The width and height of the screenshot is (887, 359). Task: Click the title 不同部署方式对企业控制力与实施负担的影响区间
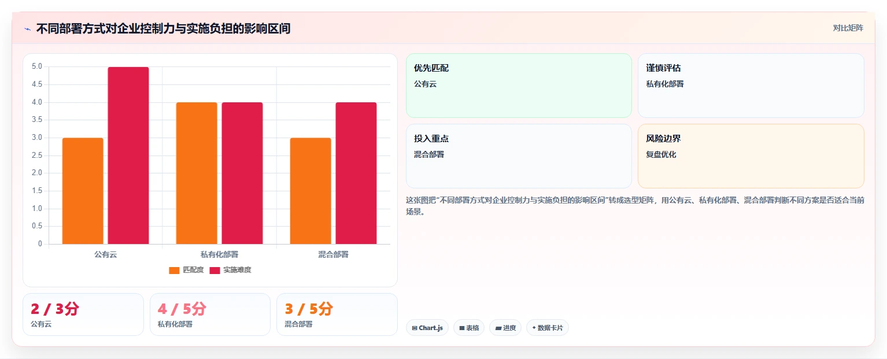(163, 28)
